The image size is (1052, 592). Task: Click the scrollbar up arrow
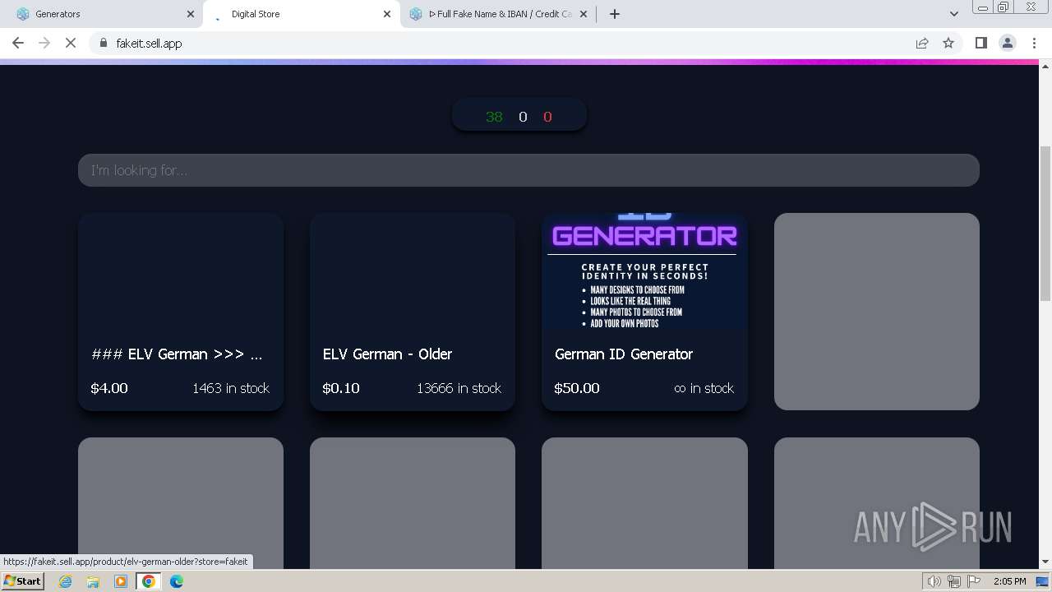pos(1045,67)
